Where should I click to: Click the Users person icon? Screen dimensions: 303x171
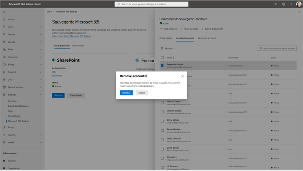[x=4, y=27]
